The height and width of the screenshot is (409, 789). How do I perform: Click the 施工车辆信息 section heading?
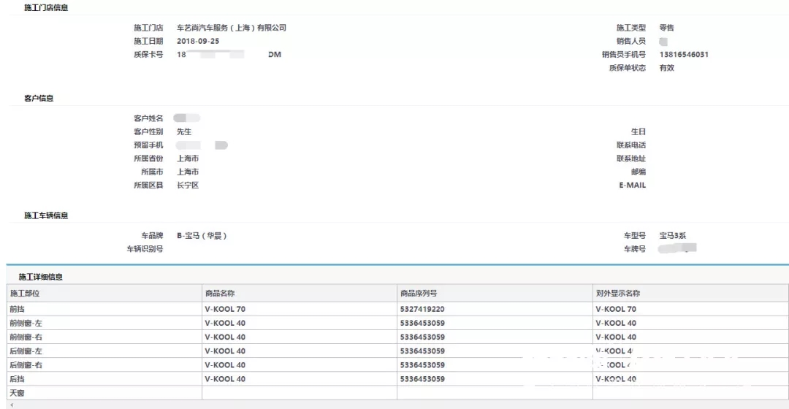[47, 216]
